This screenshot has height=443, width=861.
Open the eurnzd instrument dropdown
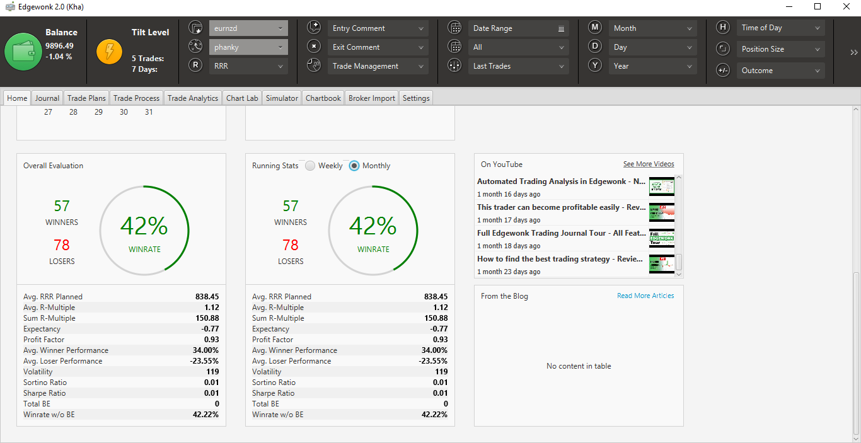click(x=248, y=28)
